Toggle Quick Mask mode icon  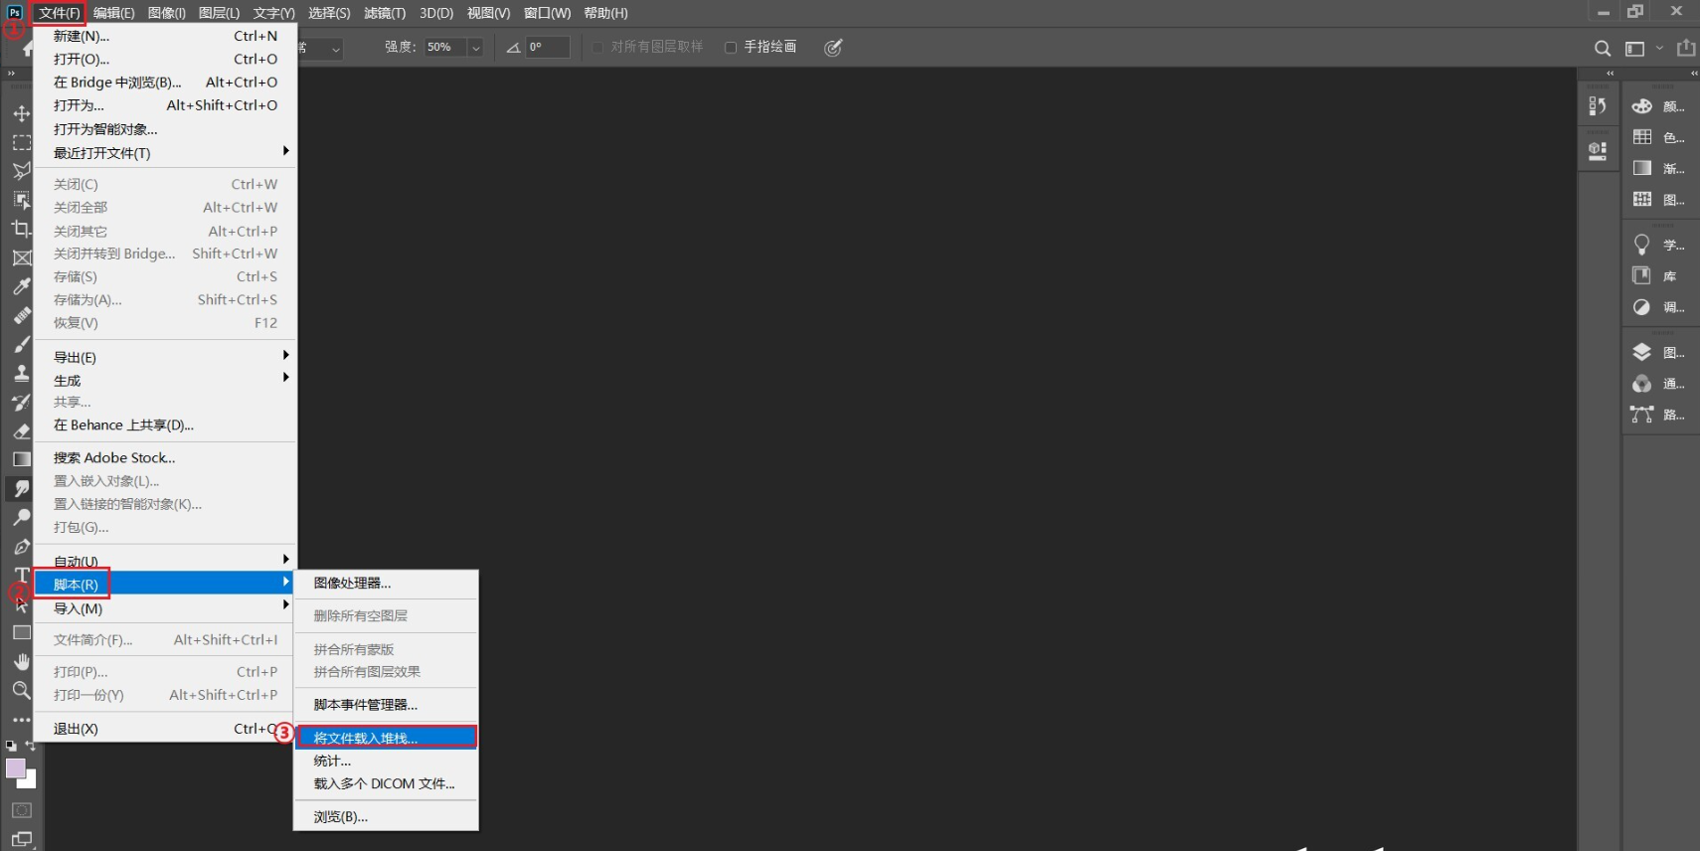pos(21,810)
